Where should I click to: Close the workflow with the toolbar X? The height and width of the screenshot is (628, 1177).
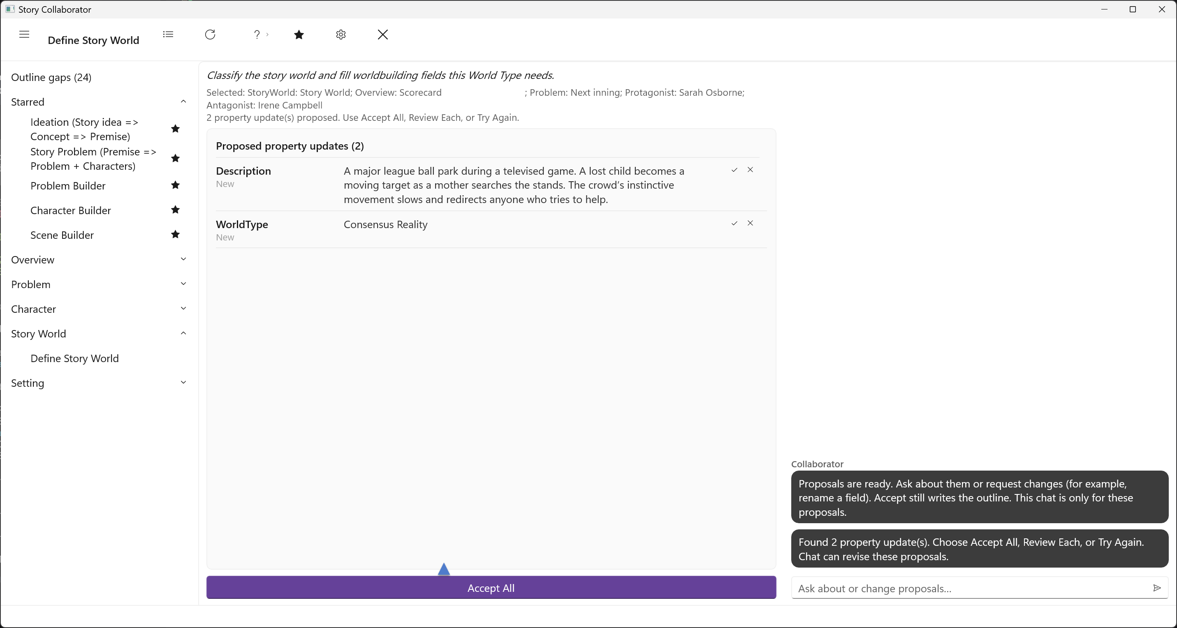click(x=383, y=35)
